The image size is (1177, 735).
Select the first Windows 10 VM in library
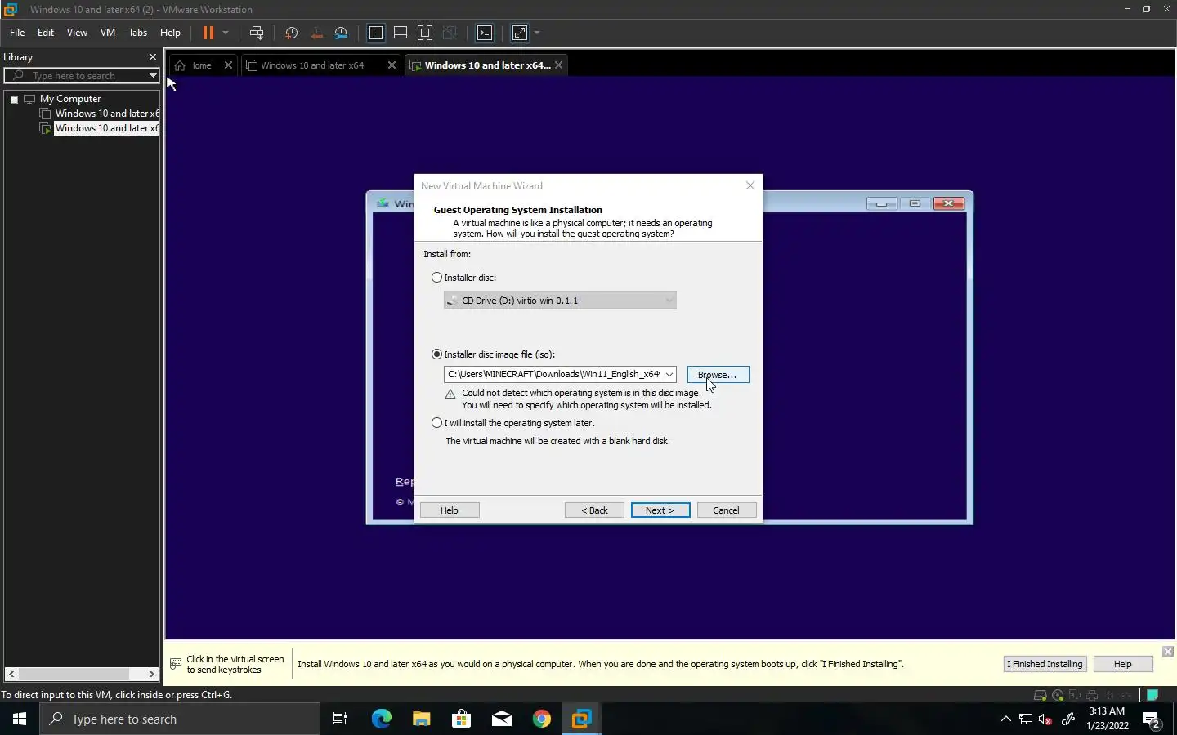tap(106, 114)
